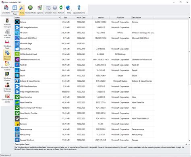Viewport: 191px width, 157px height.
Task: Select the Microsoft 365 (Office) row
Action: click(84, 38)
